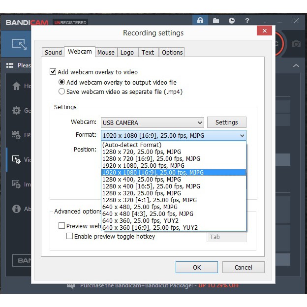Open the Webcam device dropdown

(152, 123)
